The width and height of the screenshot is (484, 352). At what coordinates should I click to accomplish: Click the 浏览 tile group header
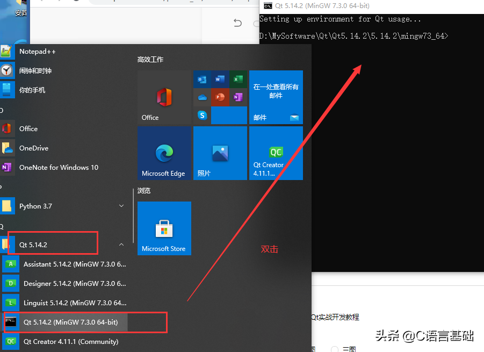point(144,191)
